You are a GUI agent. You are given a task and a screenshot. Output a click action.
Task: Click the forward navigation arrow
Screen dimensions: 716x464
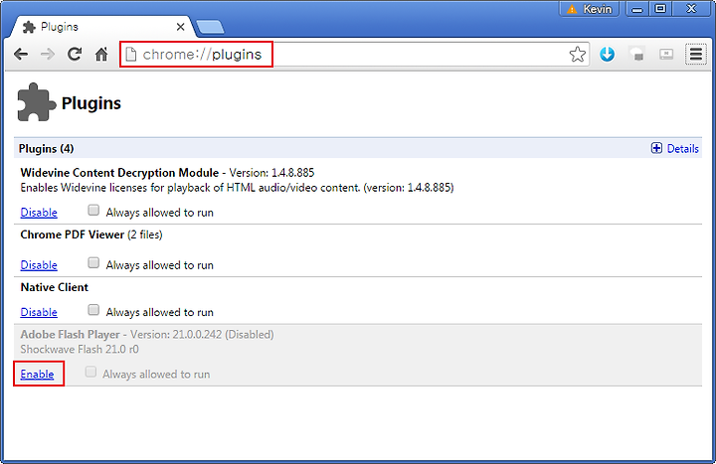point(48,55)
